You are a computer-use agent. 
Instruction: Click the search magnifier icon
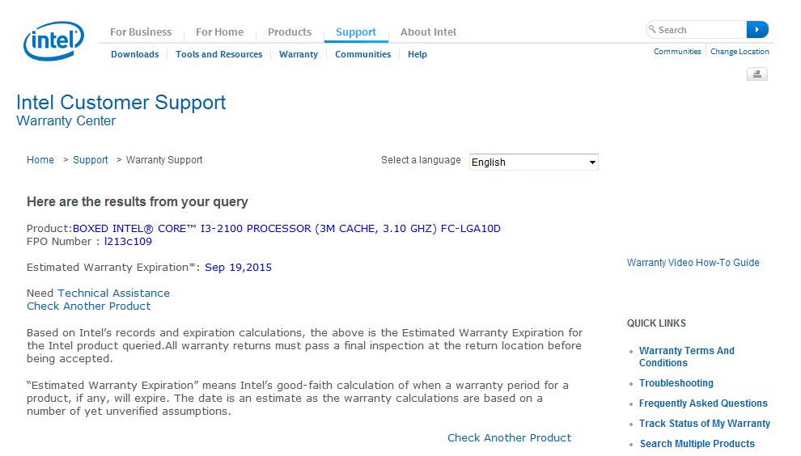click(x=652, y=29)
